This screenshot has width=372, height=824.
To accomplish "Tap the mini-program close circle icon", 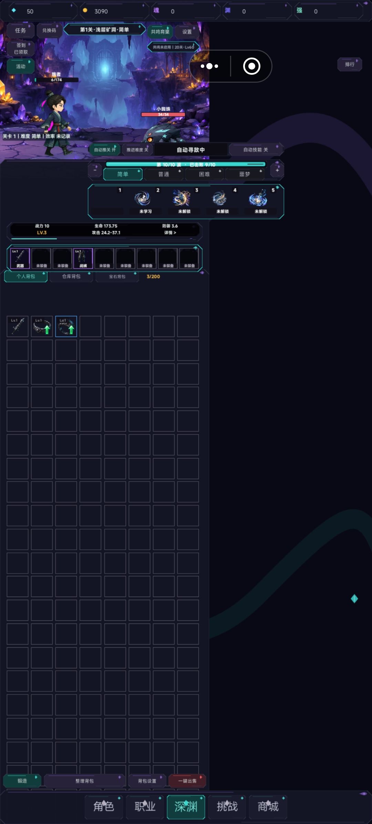I will 252,66.
